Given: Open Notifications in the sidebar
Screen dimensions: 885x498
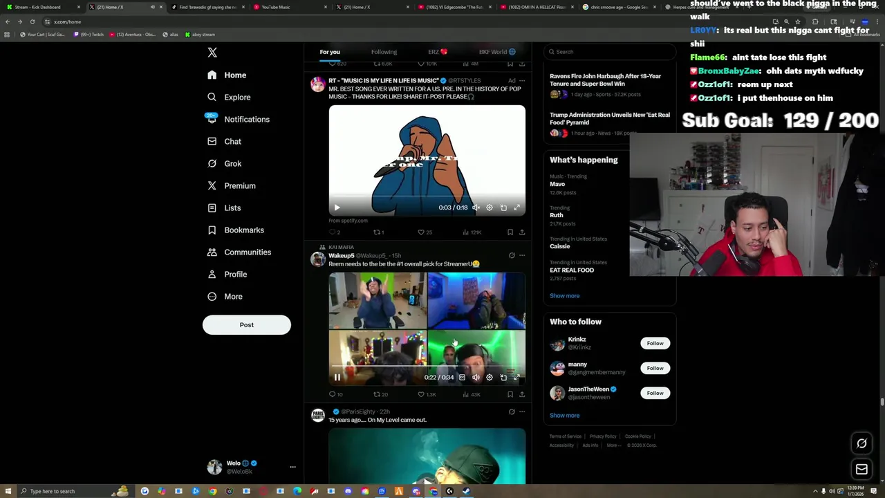Looking at the screenshot, I should 239,119.
